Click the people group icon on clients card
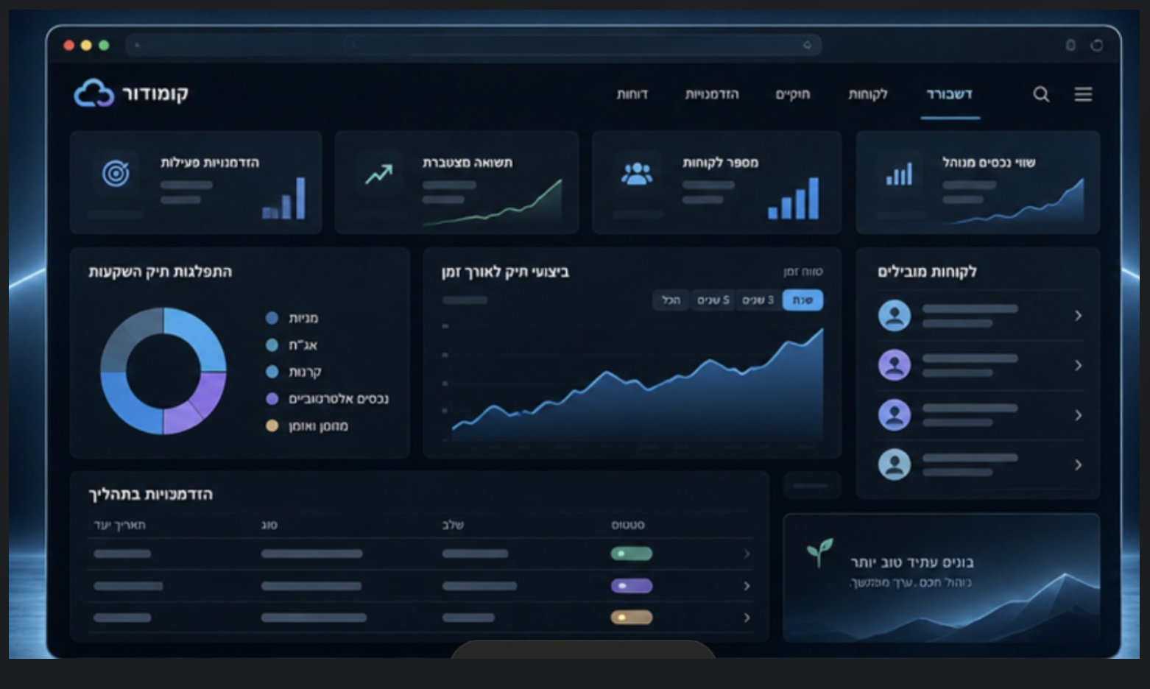The height and width of the screenshot is (689, 1150). coord(637,174)
